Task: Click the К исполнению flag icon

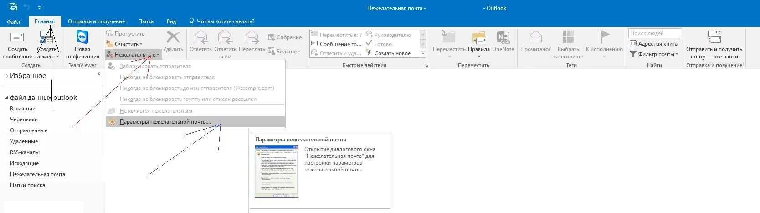Action: (605, 36)
